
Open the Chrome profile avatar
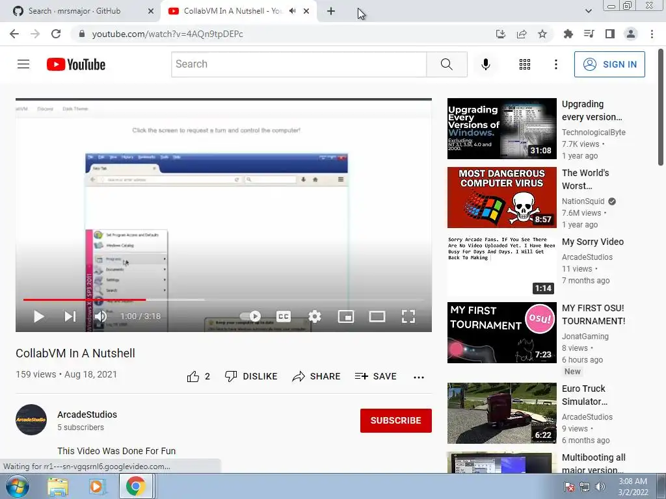pos(631,34)
